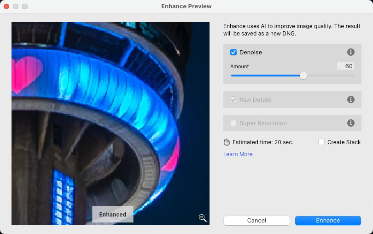The image size is (373, 234).
Task: Click the Enhance uses AI description text
Action: (x=291, y=30)
